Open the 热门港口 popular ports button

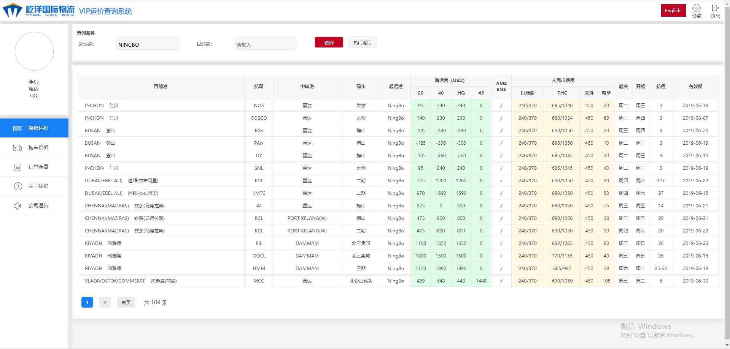tap(362, 43)
